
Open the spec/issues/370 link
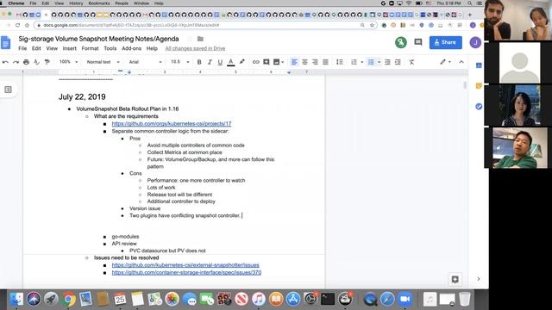pos(186,272)
